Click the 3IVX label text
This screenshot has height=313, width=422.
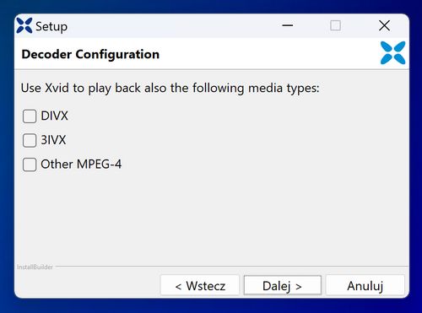53,140
